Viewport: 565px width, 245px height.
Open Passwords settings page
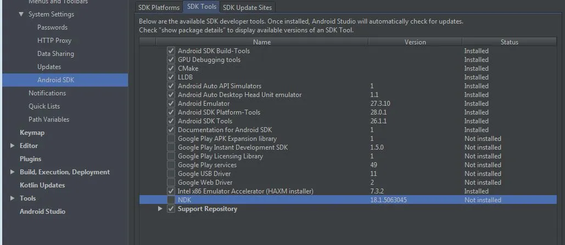[x=52, y=27]
